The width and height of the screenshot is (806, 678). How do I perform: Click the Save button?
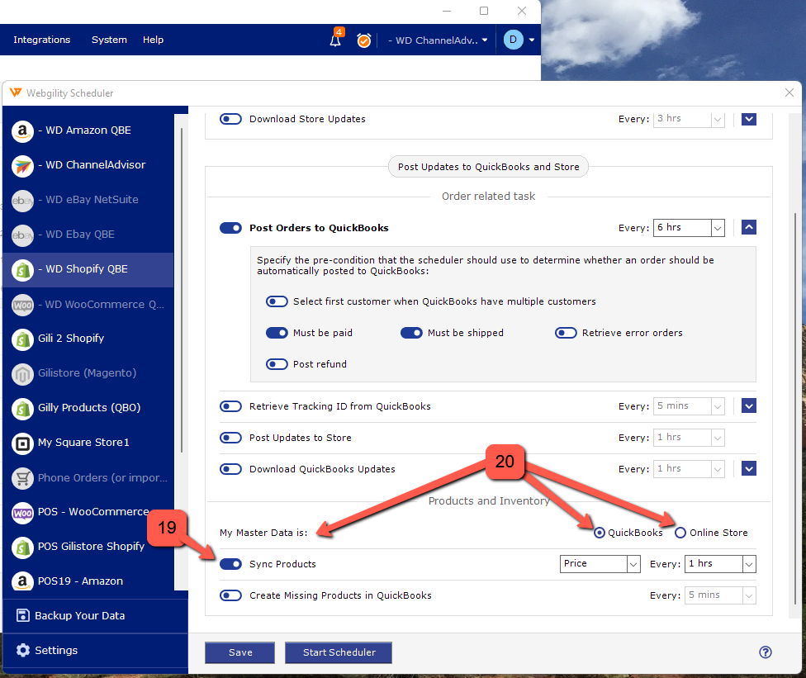(x=240, y=652)
